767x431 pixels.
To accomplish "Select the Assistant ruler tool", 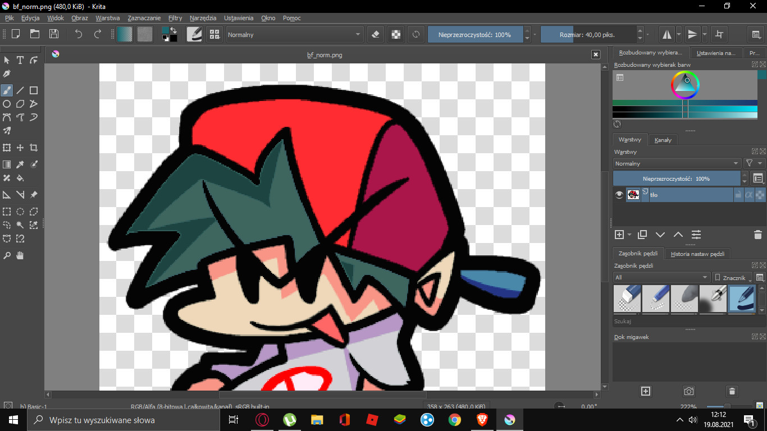I will pyautogui.click(x=7, y=195).
